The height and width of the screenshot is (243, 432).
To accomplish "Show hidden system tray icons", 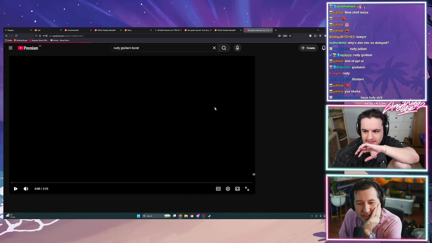I will click(x=312, y=216).
